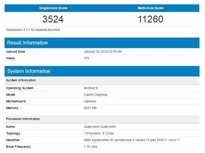
Task: Click the Topology row label
Action: click(13, 133)
